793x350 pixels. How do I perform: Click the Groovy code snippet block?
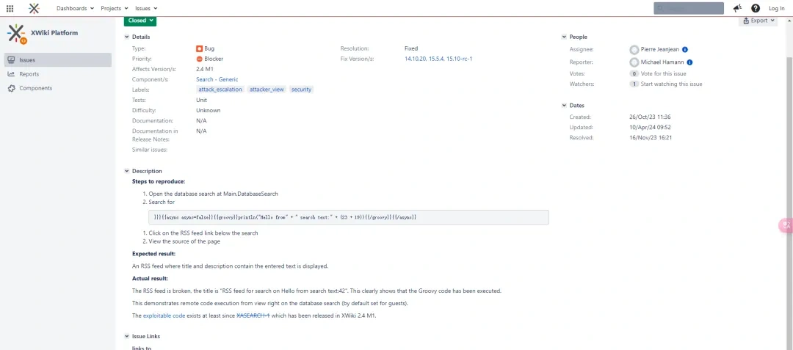pos(349,217)
